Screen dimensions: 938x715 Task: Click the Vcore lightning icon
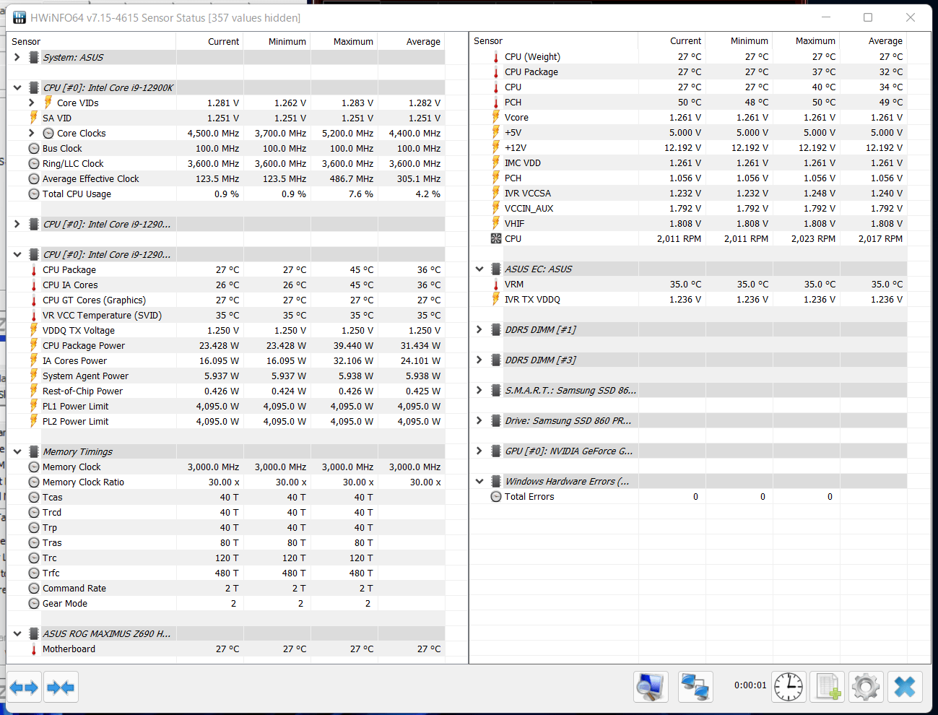click(496, 117)
